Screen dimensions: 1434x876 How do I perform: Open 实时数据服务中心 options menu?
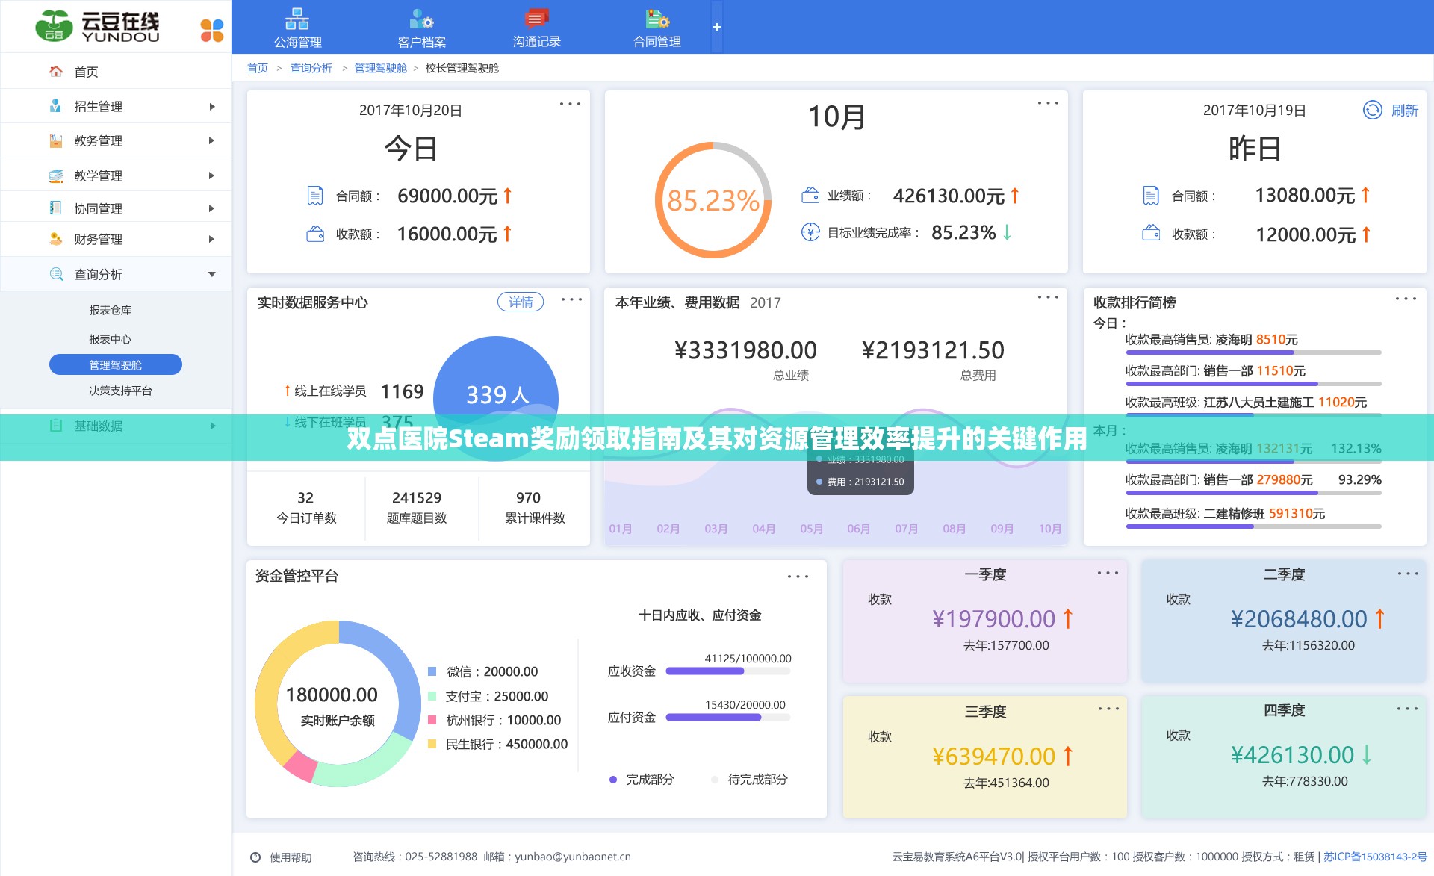571,299
